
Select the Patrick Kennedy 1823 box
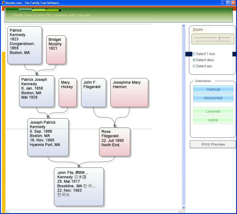tap(25, 45)
